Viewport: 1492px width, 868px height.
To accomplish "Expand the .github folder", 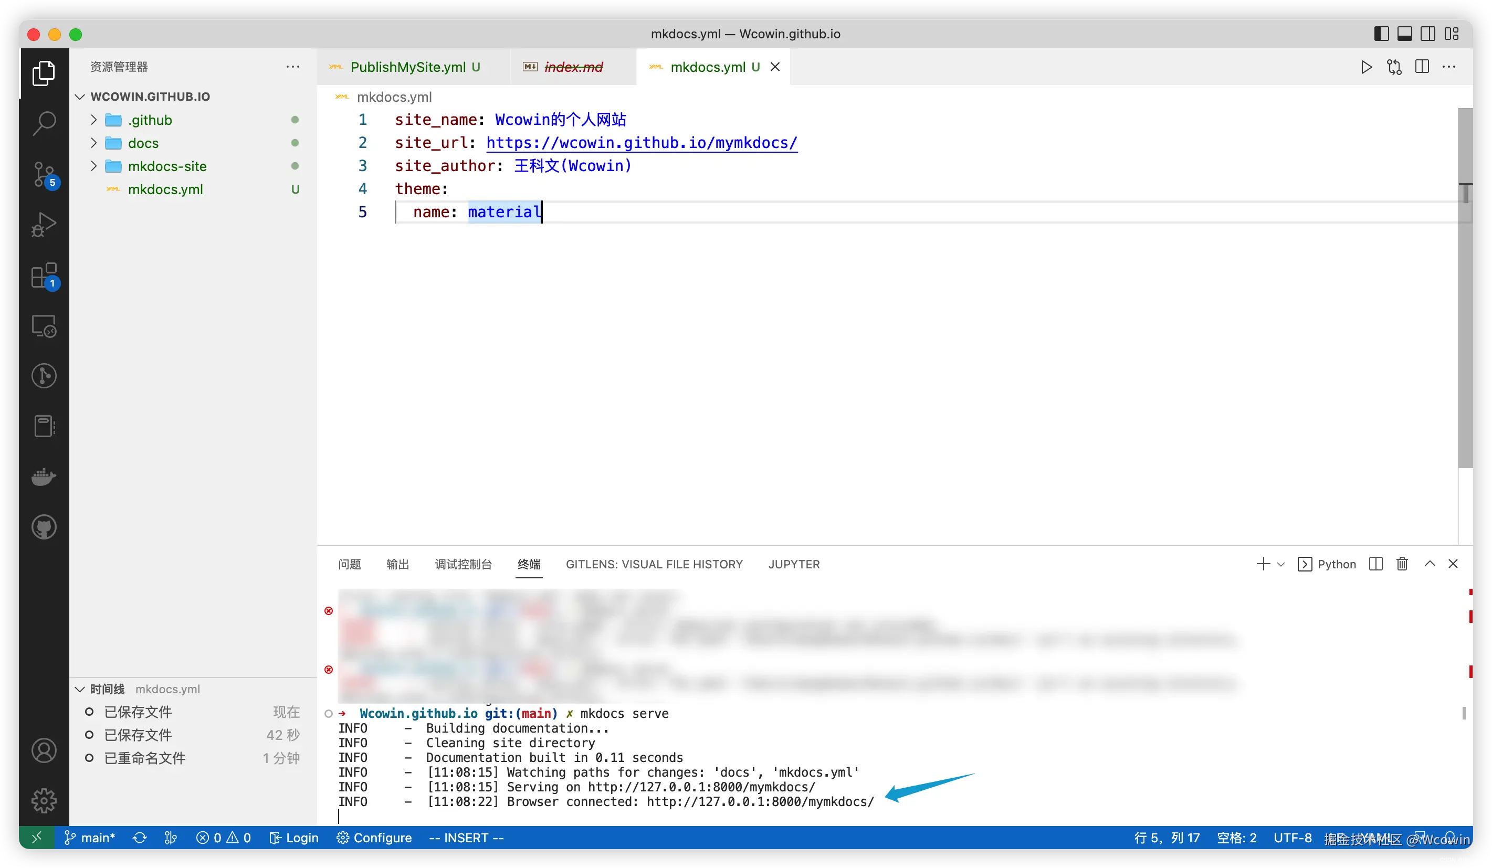I will tap(150, 120).
